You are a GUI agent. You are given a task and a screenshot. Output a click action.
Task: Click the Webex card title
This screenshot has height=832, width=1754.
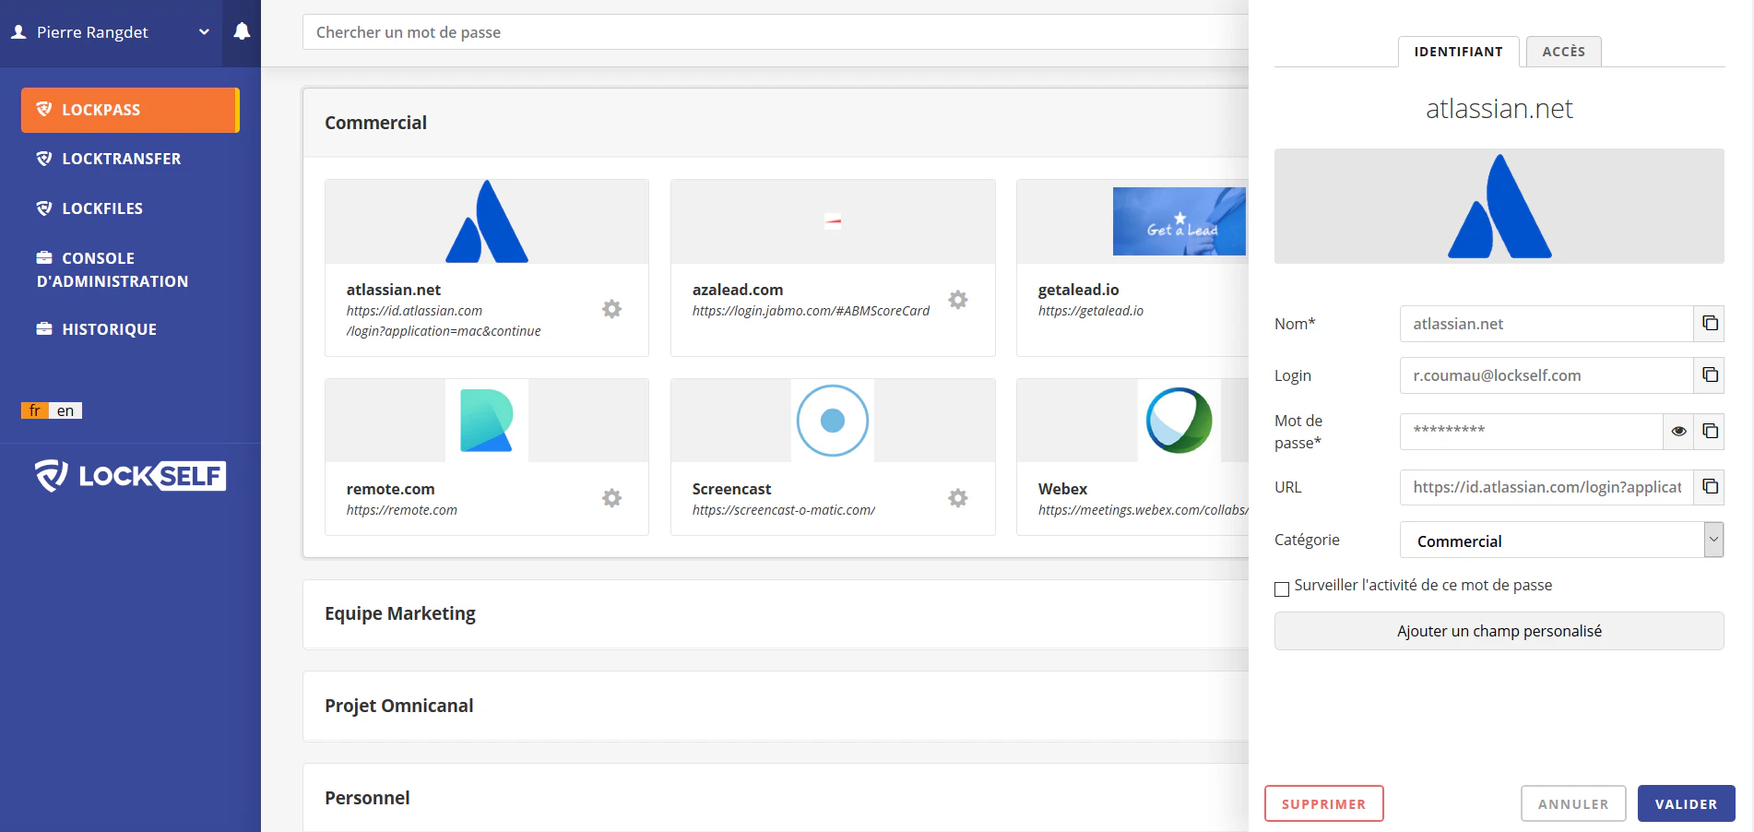(1062, 489)
